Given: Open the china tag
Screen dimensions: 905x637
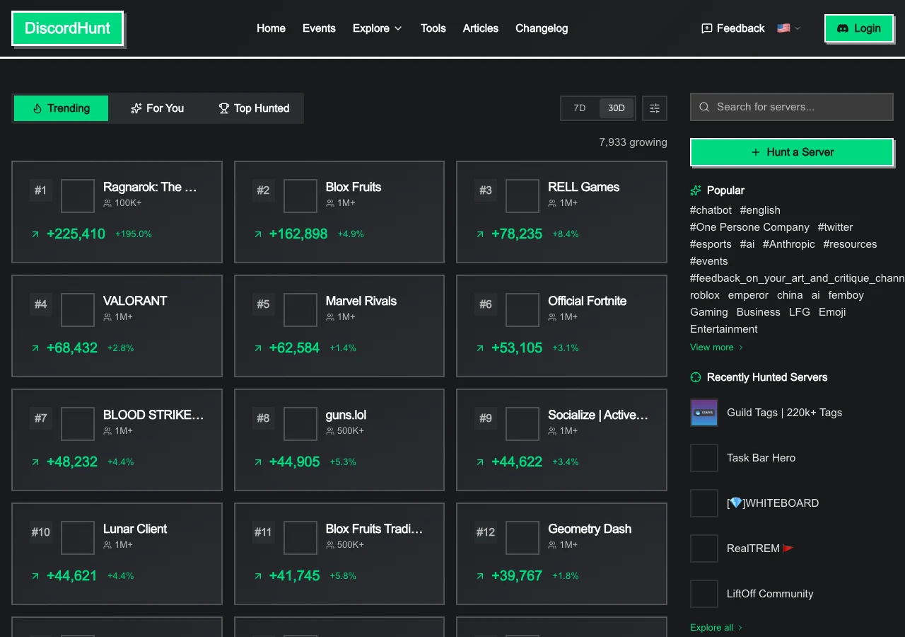Looking at the screenshot, I should point(790,295).
